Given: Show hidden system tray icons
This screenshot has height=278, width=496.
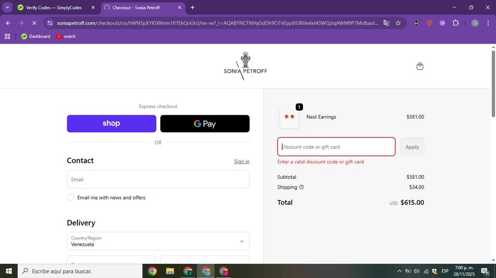Looking at the screenshot, I should coord(399,271).
